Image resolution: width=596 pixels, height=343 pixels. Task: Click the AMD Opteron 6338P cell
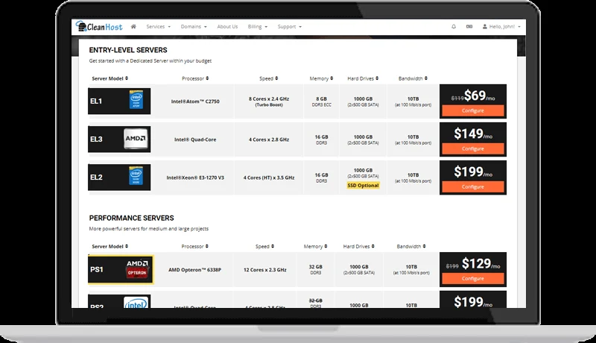194,270
